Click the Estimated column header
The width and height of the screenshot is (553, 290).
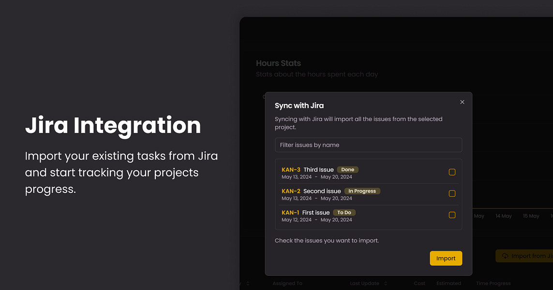coord(448,283)
